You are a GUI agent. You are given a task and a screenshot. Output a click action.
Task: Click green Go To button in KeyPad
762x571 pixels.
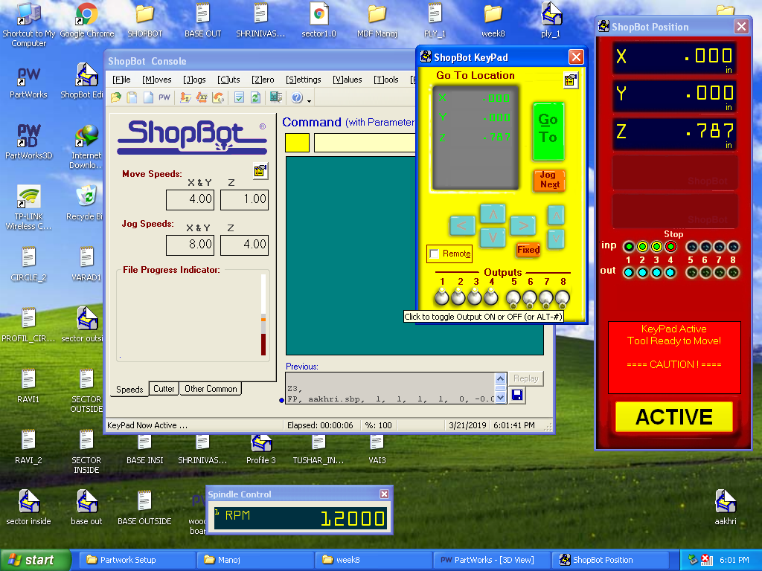click(548, 131)
